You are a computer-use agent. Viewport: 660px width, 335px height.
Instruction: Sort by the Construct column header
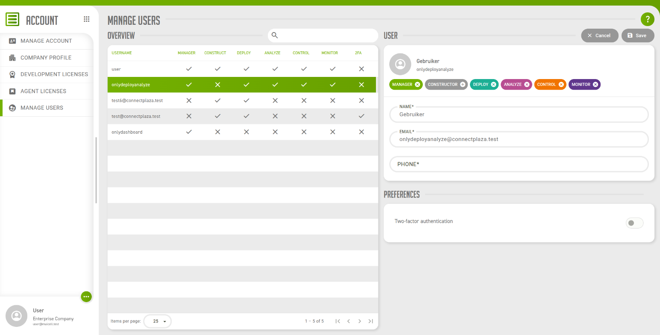click(215, 53)
